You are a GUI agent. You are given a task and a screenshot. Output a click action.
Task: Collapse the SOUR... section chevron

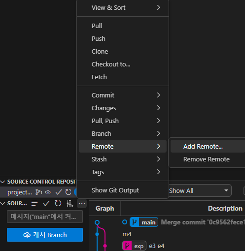[2, 203]
